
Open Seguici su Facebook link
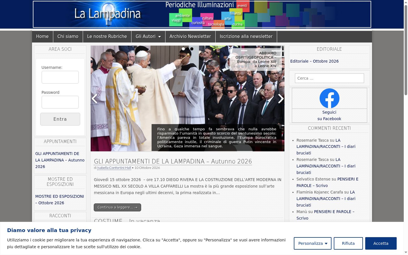point(329,116)
